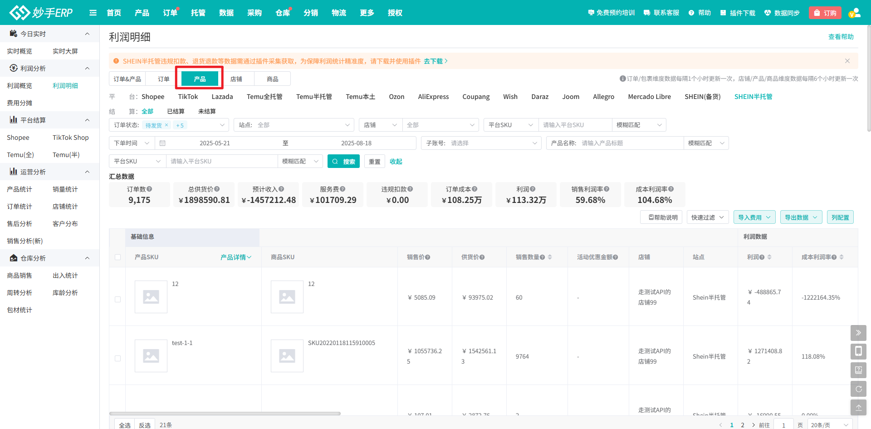Open 订单状态 dropdown

169,125
